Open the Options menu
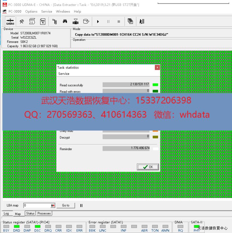The image size is (232, 233). coord(31,11)
